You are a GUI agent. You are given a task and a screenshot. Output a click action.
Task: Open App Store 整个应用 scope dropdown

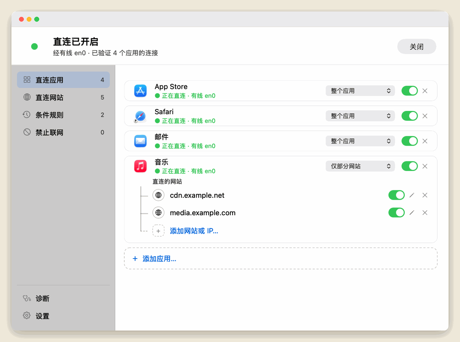(360, 91)
